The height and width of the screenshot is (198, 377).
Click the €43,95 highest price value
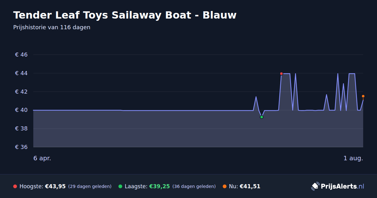click(55, 186)
